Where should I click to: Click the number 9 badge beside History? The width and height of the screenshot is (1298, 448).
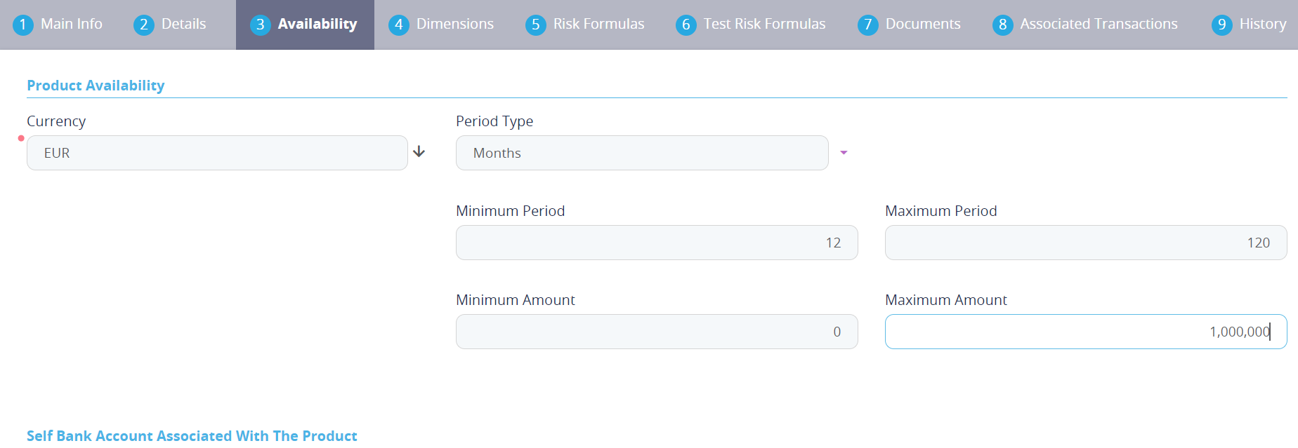pos(1221,25)
